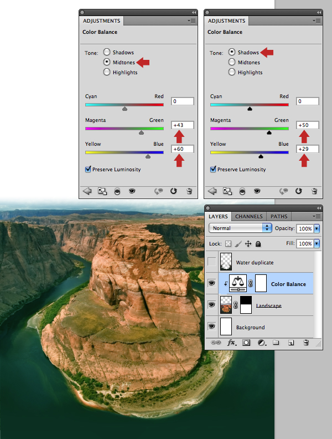332x439 pixels.
Task: Collapse right Adjustments panel double arrows
Action: (x=319, y=12)
